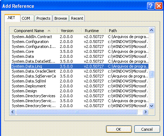Switch to the Browse tab
The width and height of the screenshot is (164, 136).
(x=61, y=18)
